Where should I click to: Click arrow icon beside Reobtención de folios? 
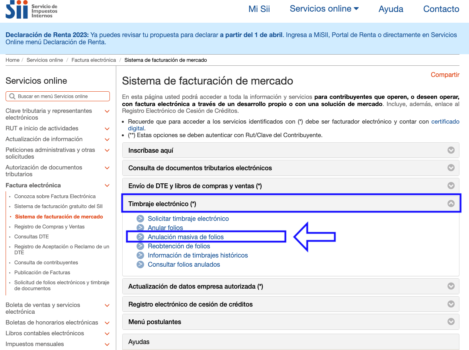pos(140,246)
